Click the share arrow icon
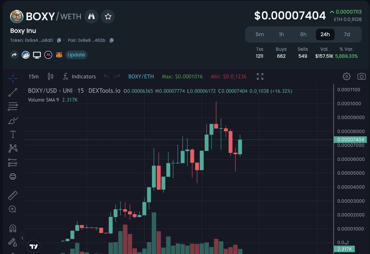370x254 pixels. pyautogui.click(x=14, y=55)
